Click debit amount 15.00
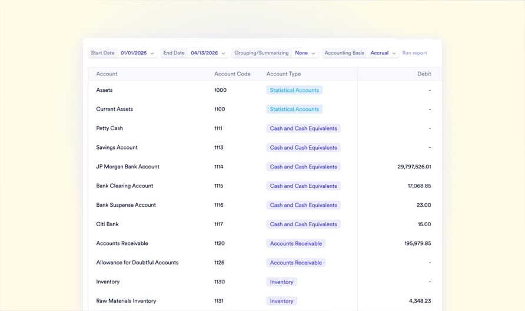The height and width of the screenshot is (311, 525). [424, 224]
